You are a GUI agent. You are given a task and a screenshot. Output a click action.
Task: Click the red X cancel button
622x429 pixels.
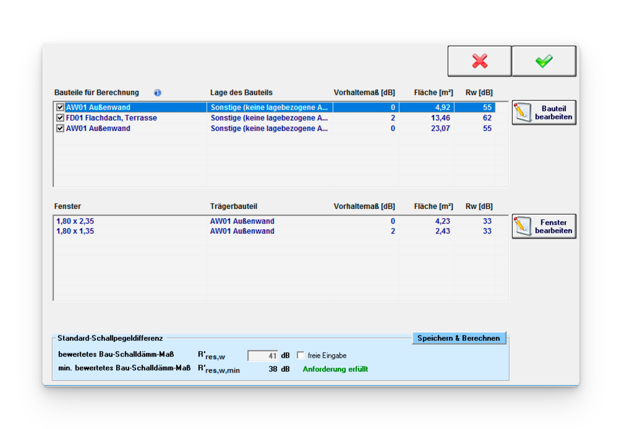[479, 61]
